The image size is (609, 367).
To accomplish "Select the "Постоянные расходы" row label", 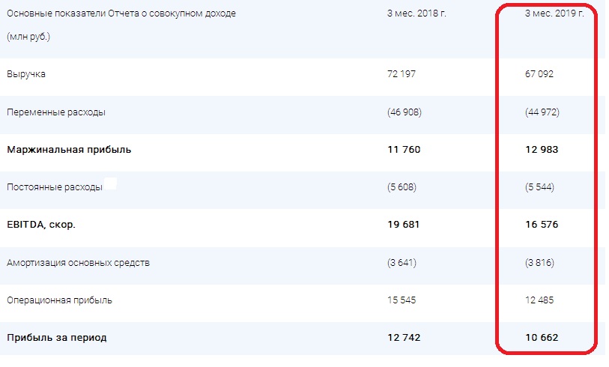I will [x=55, y=187].
